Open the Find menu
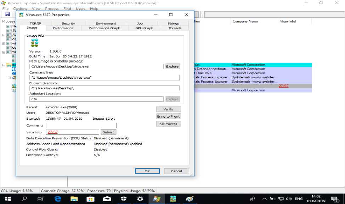Viewport: 345px width, 204px height. (x=67, y=8)
